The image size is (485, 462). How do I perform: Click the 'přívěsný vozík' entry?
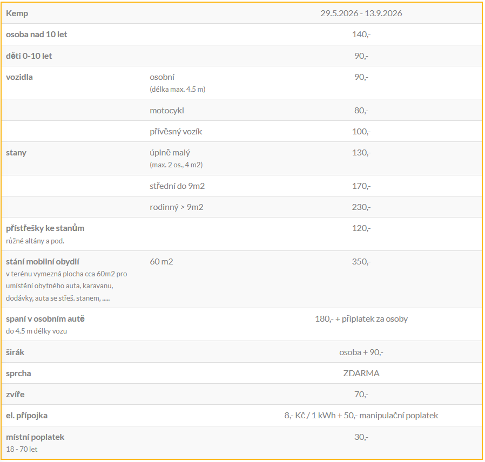(x=176, y=131)
